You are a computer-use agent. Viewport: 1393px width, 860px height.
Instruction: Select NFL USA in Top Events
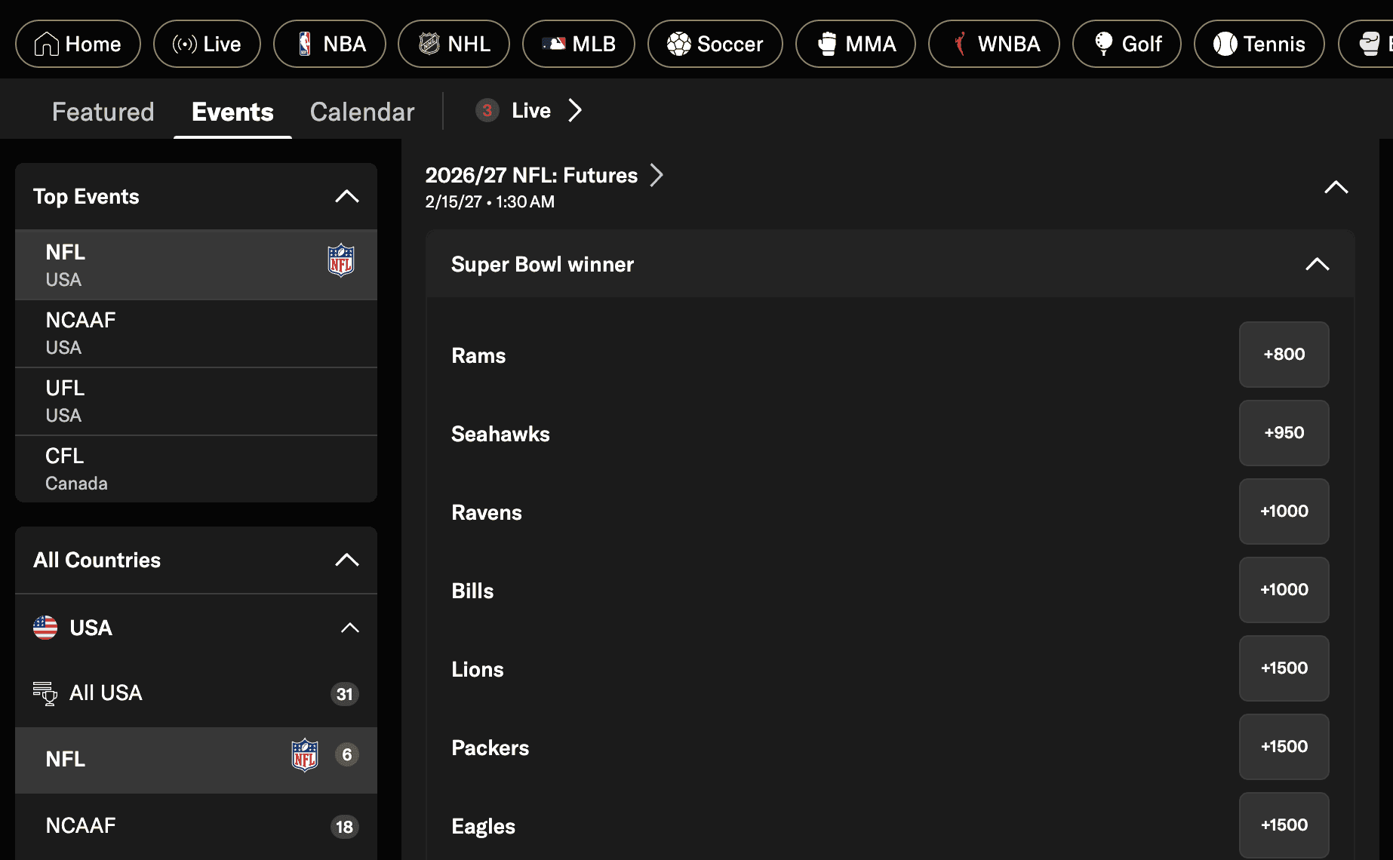[196, 265]
